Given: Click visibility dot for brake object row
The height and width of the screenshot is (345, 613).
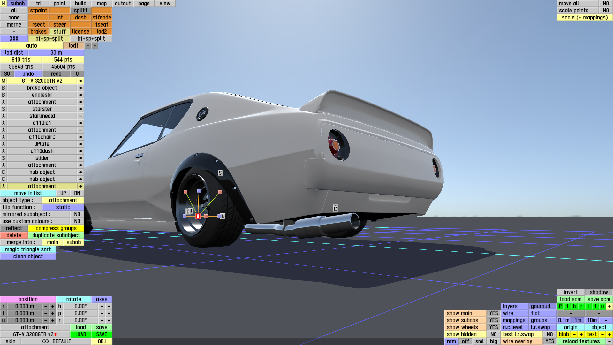Looking at the screenshot, I should click(x=81, y=88).
